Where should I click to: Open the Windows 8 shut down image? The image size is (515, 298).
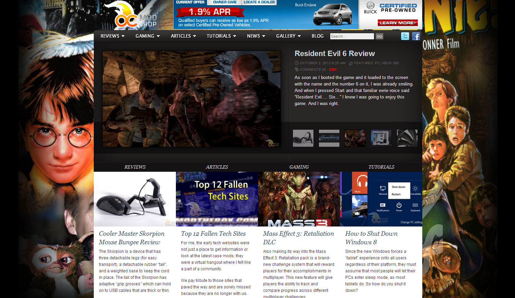pyautogui.click(x=381, y=199)
